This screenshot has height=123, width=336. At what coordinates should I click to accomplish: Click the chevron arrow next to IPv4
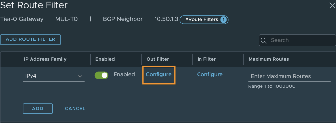pos(80,76)
